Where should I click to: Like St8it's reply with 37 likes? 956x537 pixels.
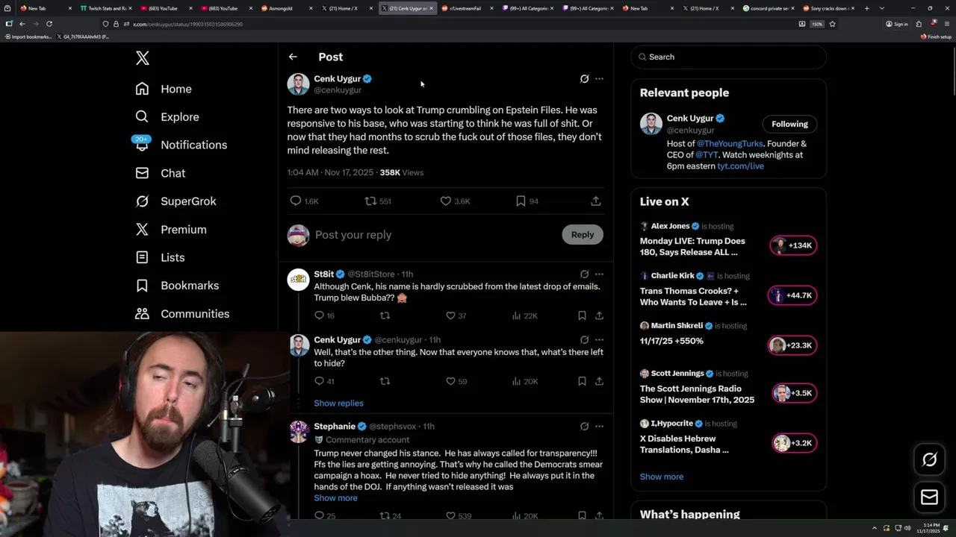pos(456,315)
